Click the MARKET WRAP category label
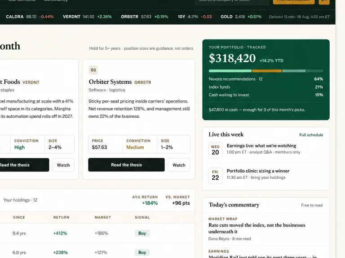The height and width of the screenshot is (258, 345). 223,219
